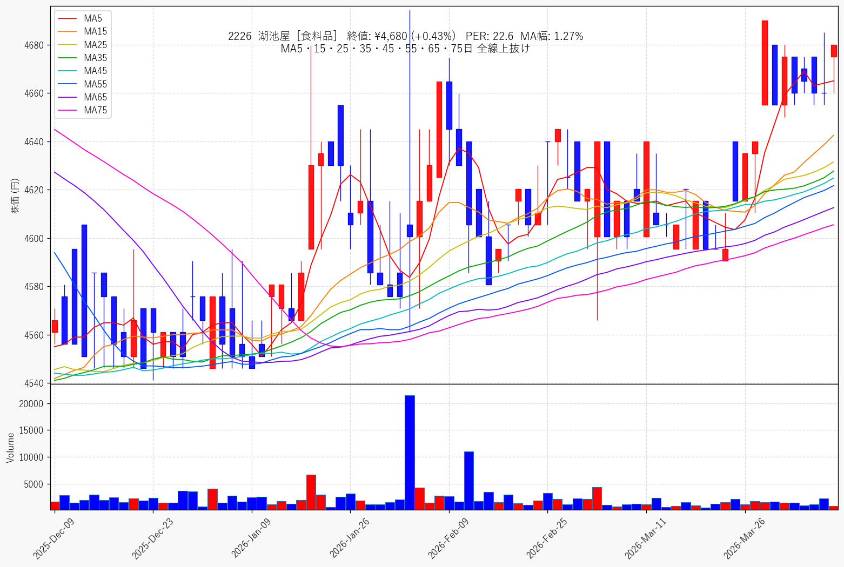The height and width of the screenshot is (567, 844).
Task: Click the tallest blue volume bar above 20000
Action: tap(410, 453)
